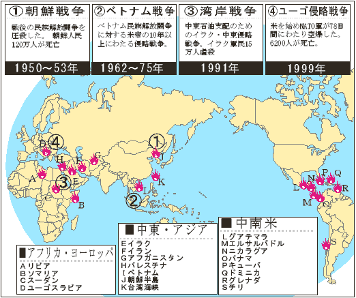Click the flame icon on Chile labeled S
Viewport: 356px width, 298px height.
point(326,244)
